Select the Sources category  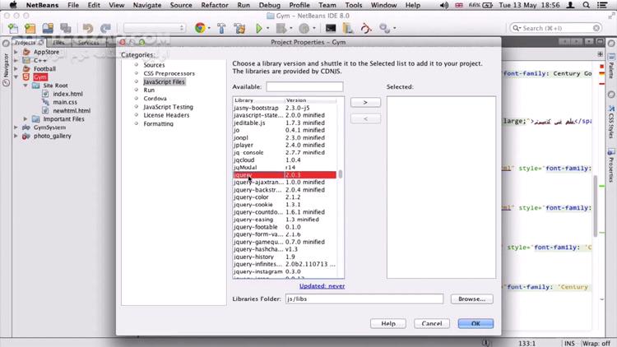pos(154,65)
